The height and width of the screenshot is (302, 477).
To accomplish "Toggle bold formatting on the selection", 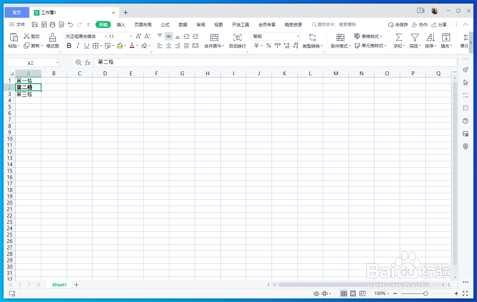I will pyautogui.click(x=69, y=45).
